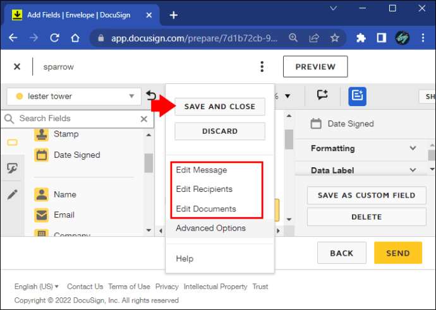Image resolution: width=436 pixels, height=310 pixels.
Task: Click document scroll down arrow
Action: click(x=289, y=220)
